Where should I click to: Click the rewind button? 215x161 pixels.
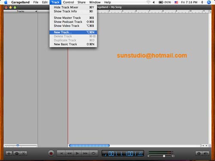point(69,154)
